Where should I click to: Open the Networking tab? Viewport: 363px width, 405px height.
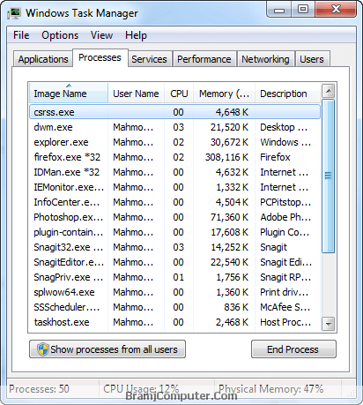tap(265, 59)
